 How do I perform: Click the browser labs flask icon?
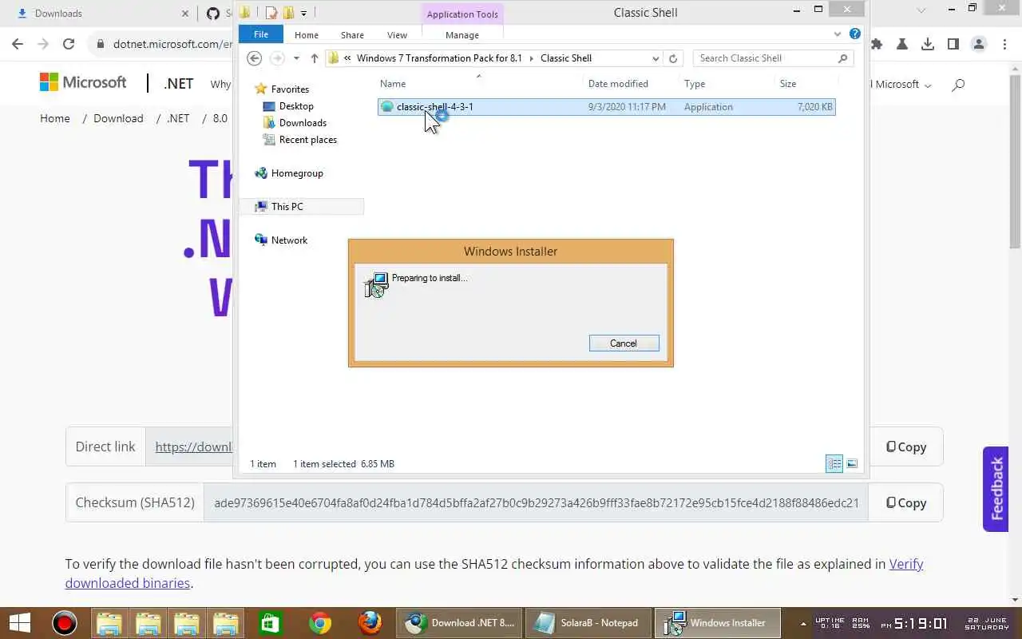click(902, 44)
